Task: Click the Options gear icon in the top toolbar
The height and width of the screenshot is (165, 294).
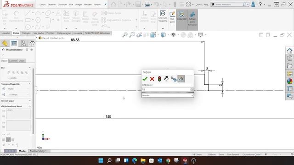Action: tap(188, 4)
